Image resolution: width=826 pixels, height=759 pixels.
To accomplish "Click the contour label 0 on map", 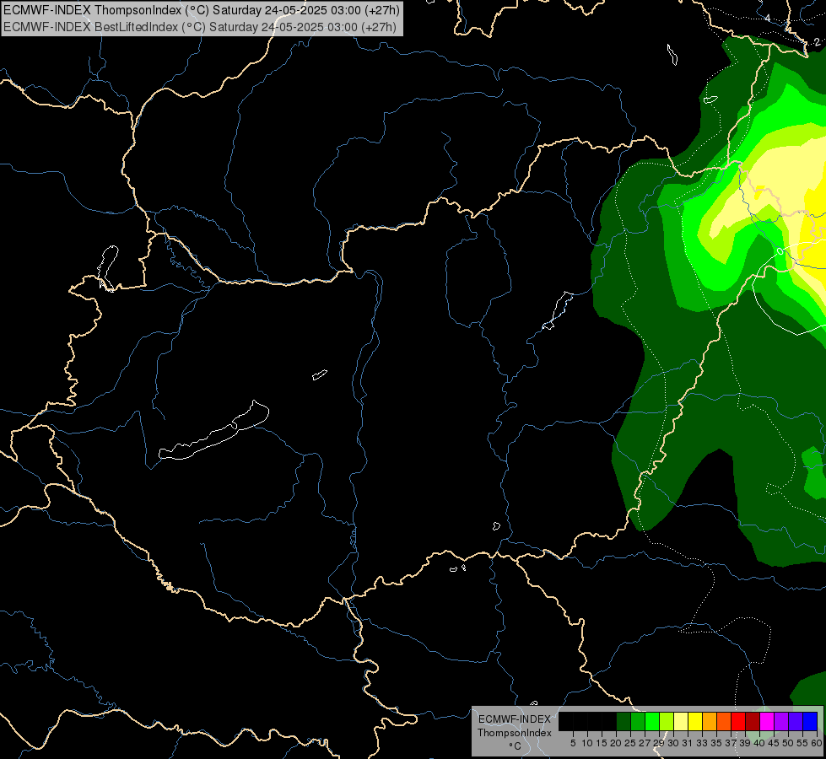I will click(780, 251).
